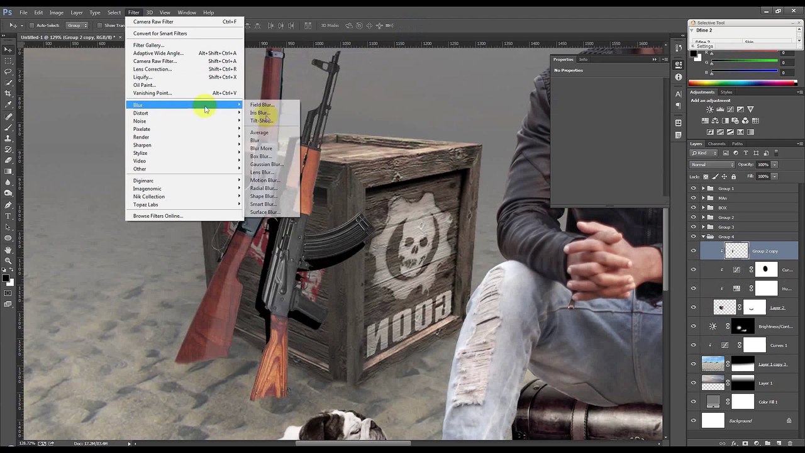Choose Gaussian Blur from Blur submenu
This screenshot has height=453, width=805.
click(x=267, y=164)
